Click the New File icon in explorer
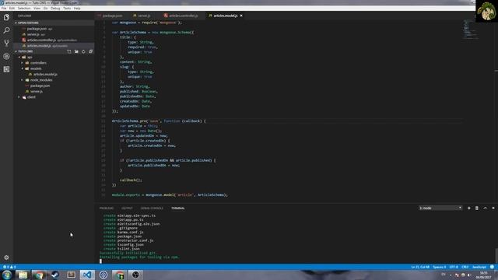This screenshot has width=498, height=280. [x=69, y=51]
